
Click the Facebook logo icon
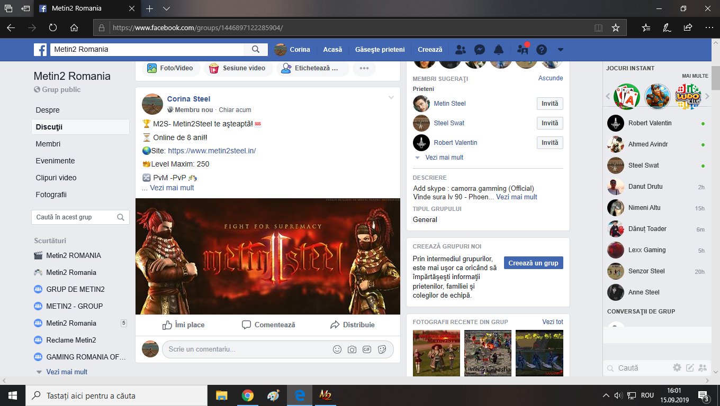[x=40, y=50]
